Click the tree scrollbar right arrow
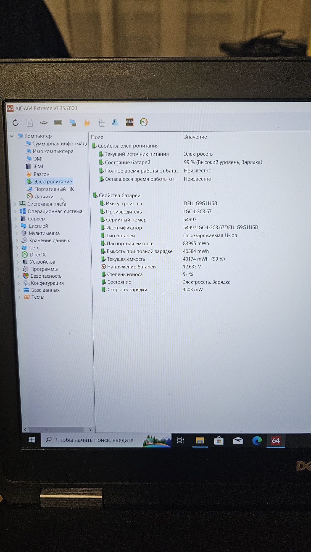 [90, 430]
